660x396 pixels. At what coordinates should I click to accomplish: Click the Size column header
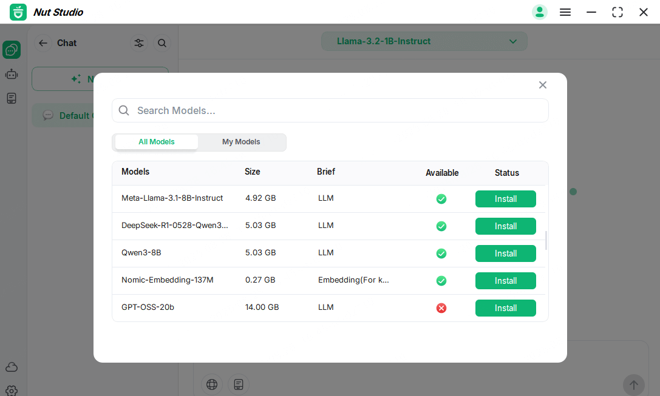tap(253, 172)
